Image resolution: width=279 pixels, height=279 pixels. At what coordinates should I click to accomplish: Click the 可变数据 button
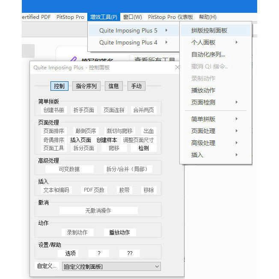coord(69,169)
